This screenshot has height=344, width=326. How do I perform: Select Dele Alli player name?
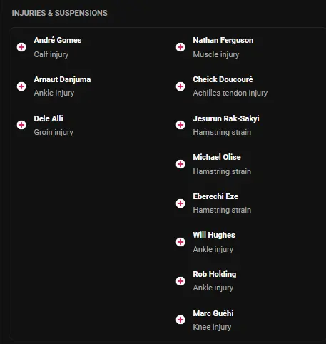tap(49, 118)
